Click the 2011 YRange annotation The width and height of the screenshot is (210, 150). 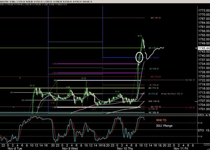pyautogui.click(x=164, y=126)
